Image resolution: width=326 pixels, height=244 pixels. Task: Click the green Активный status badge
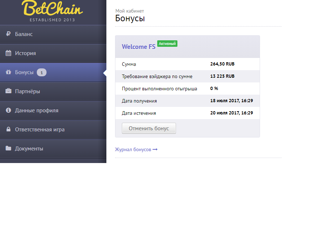(x=167, y=44)
